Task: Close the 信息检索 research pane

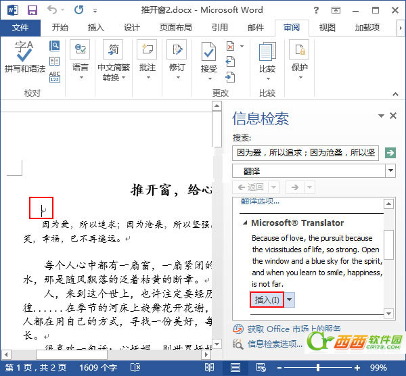Action: pos(393,116)
